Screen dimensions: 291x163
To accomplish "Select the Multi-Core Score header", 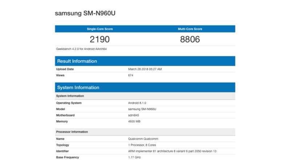I will [x=190, y=29].
